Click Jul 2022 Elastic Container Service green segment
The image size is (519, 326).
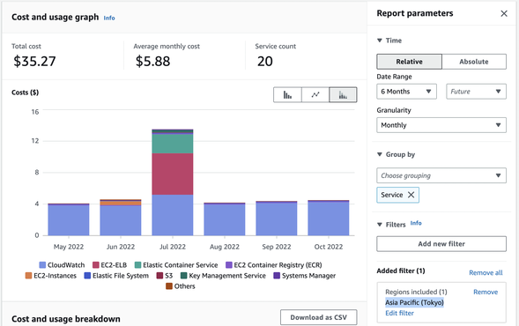pos(173,144)
